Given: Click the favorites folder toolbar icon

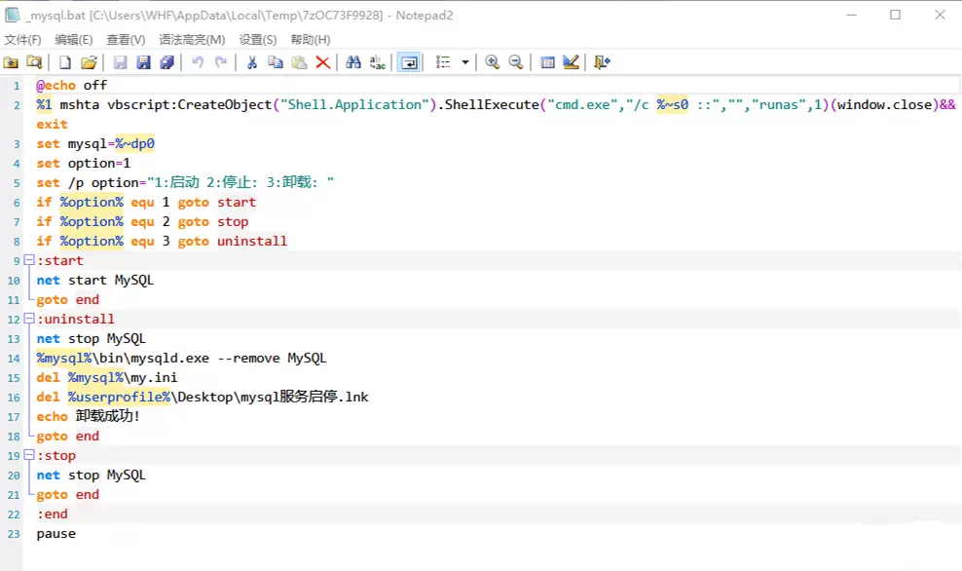Looking at the screenshot, I should coord(11,62).
